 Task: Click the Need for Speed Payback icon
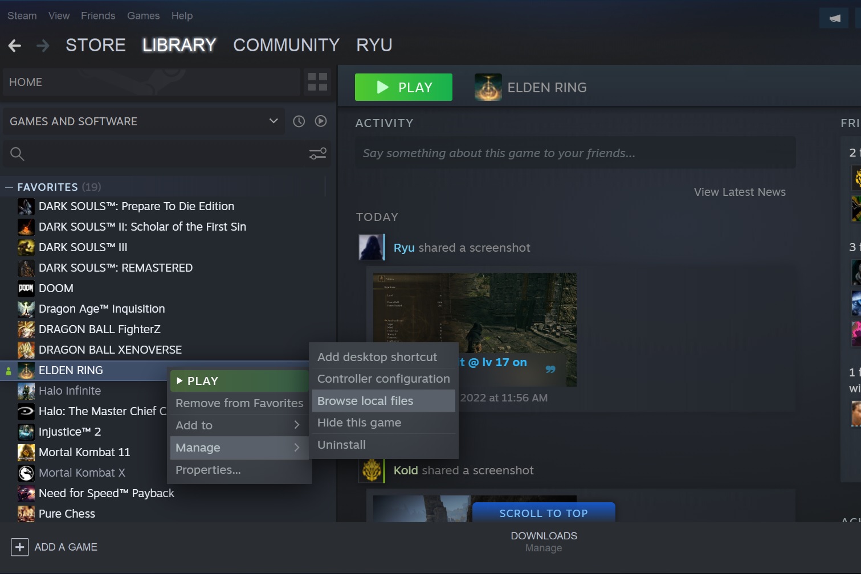[26, 493]
